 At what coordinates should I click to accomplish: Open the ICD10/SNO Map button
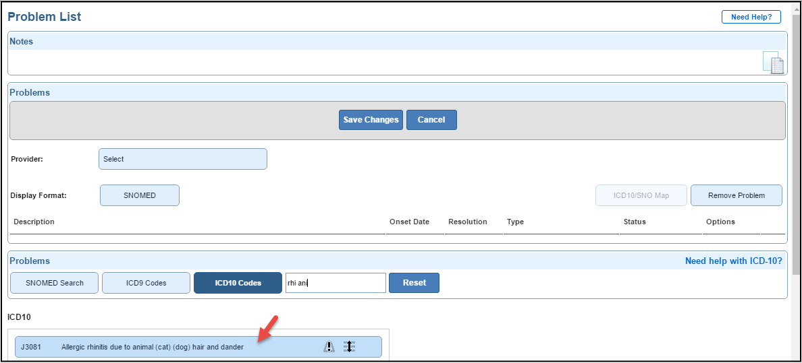pos(641,195)
